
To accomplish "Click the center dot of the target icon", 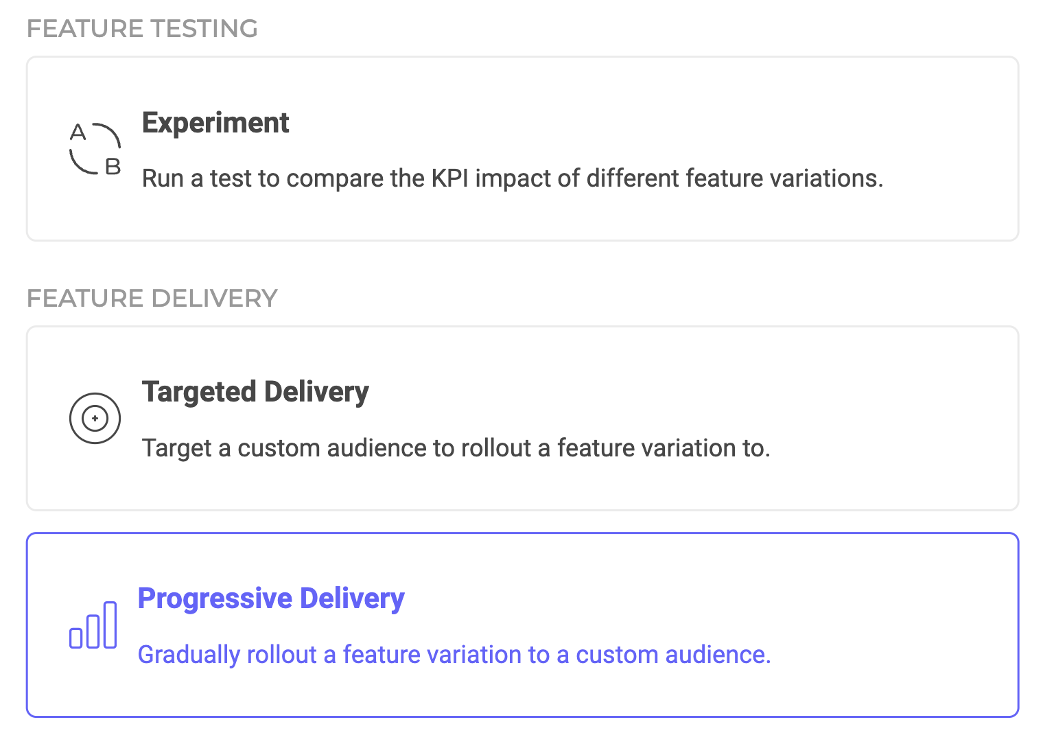I will pyautogui.click(x=95, y=418).
